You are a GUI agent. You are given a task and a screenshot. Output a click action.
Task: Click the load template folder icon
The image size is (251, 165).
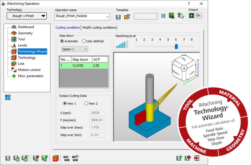coord(127,17)
